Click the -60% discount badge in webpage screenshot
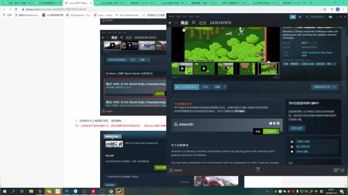This screenshot has width=348, height=195. (159, 94)
